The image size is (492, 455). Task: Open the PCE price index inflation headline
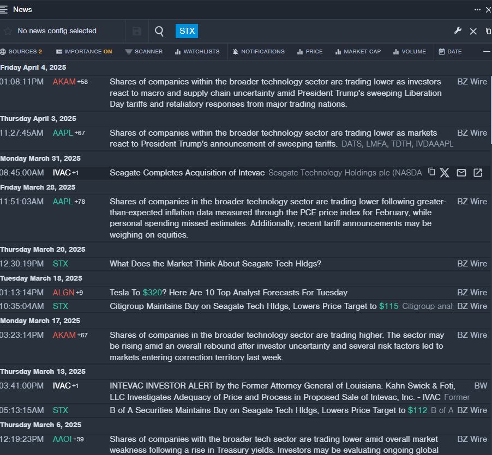278,218
